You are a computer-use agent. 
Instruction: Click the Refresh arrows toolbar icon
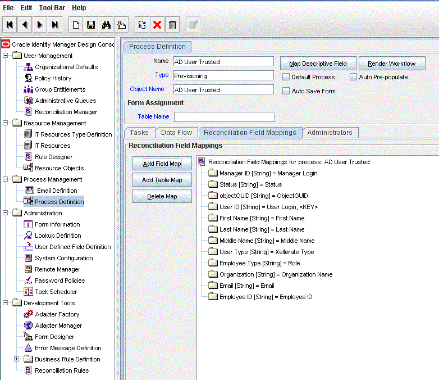143,25
